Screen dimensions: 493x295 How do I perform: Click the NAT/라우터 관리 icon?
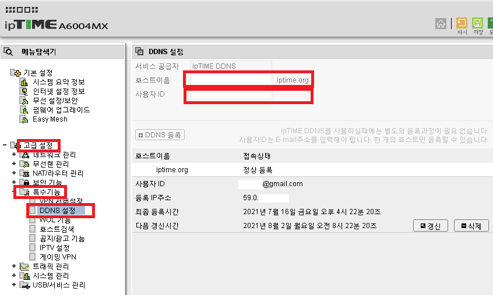(x=24, y=173)
